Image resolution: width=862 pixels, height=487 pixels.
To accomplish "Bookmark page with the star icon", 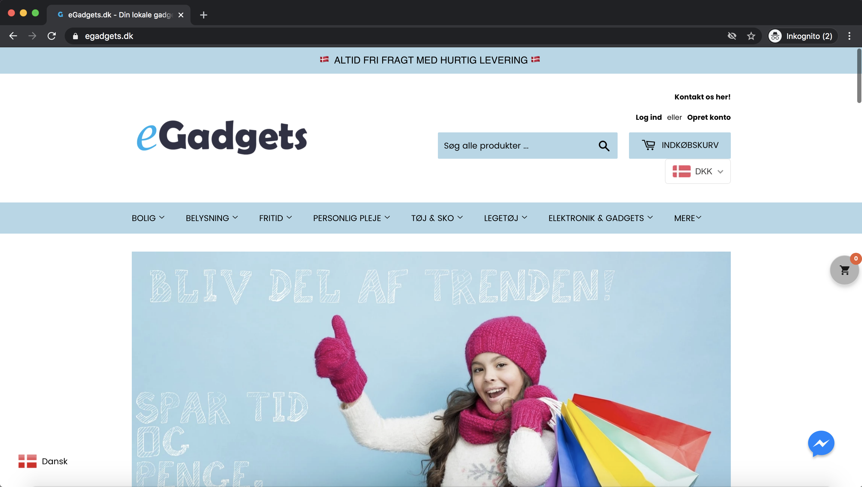I will (751, 36).
